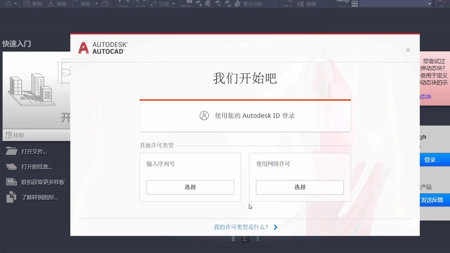Click 选择 under 输入序列号
This screenshot has width=450, height=253.
coord(190,187)
